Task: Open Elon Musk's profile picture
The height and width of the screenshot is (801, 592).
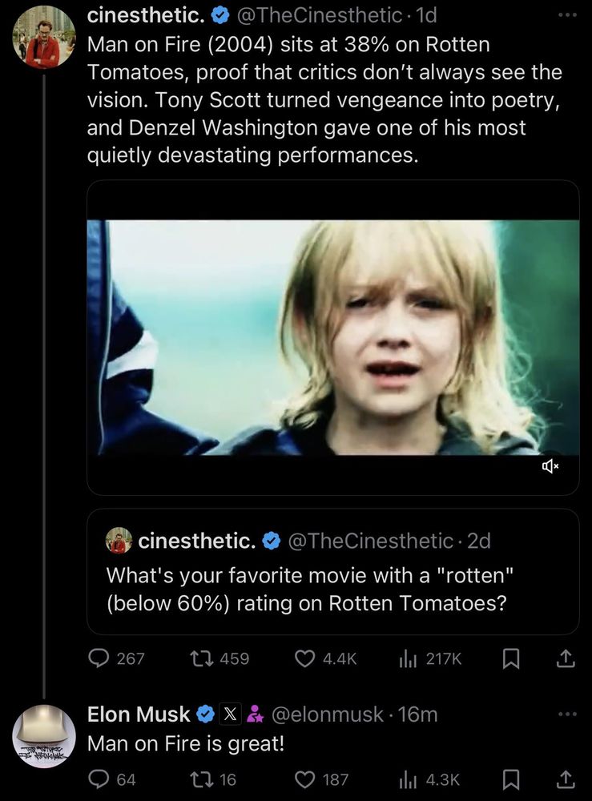Action: [x=44, y=735]
